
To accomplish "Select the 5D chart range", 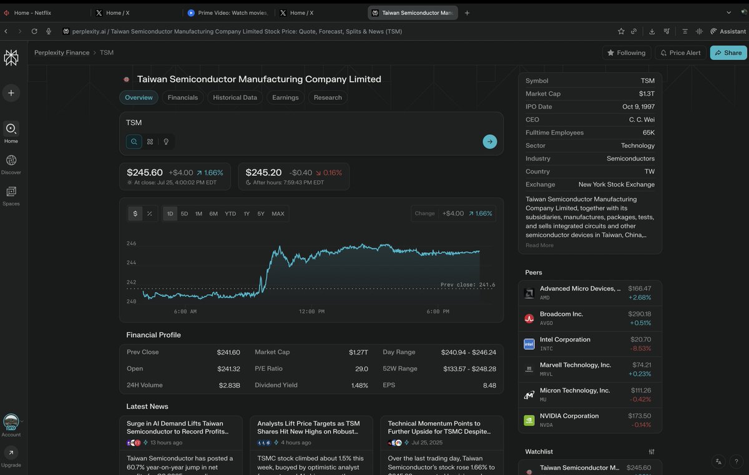I will [x=185, y=213].
